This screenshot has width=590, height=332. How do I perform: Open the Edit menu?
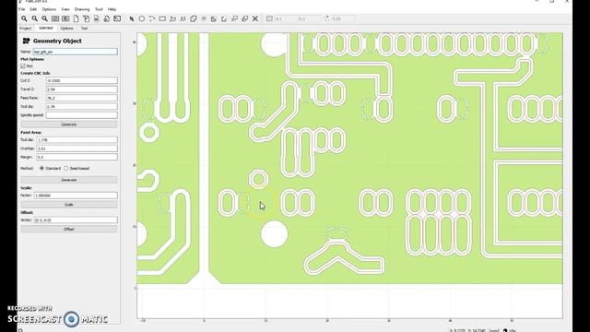(33, 9)
